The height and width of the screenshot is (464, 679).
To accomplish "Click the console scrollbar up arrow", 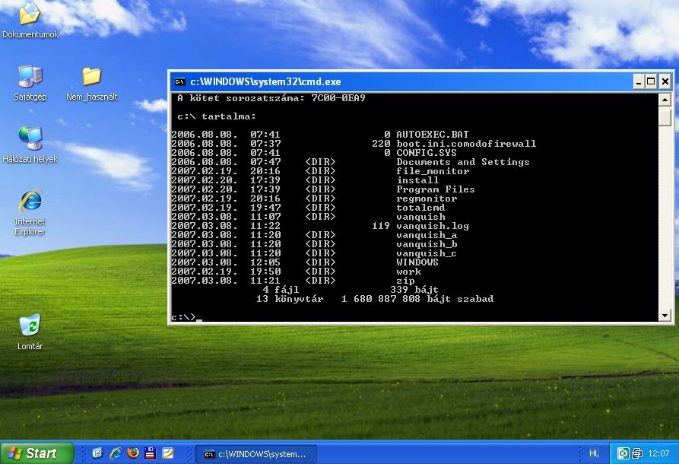I will [665, 100].
